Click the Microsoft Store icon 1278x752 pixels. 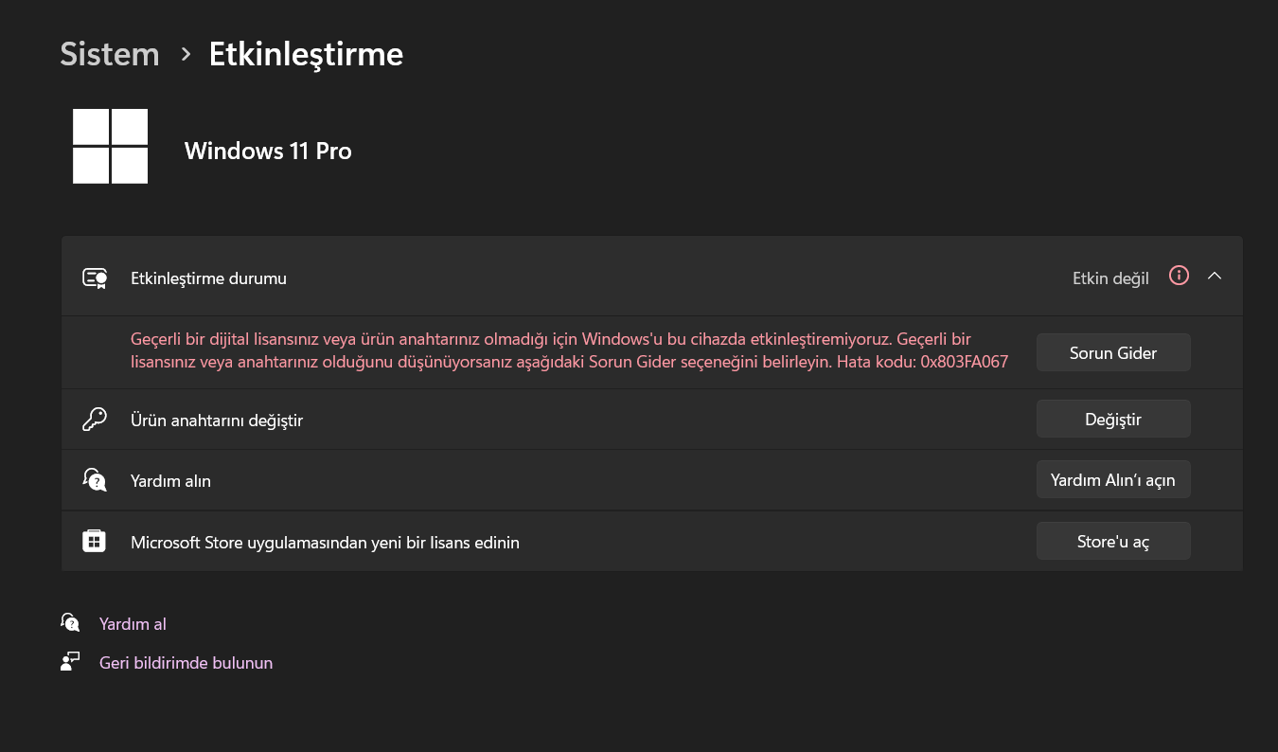pos(94,542)
